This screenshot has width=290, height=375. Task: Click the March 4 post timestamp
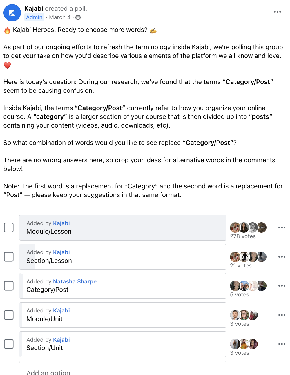(60, 17)
